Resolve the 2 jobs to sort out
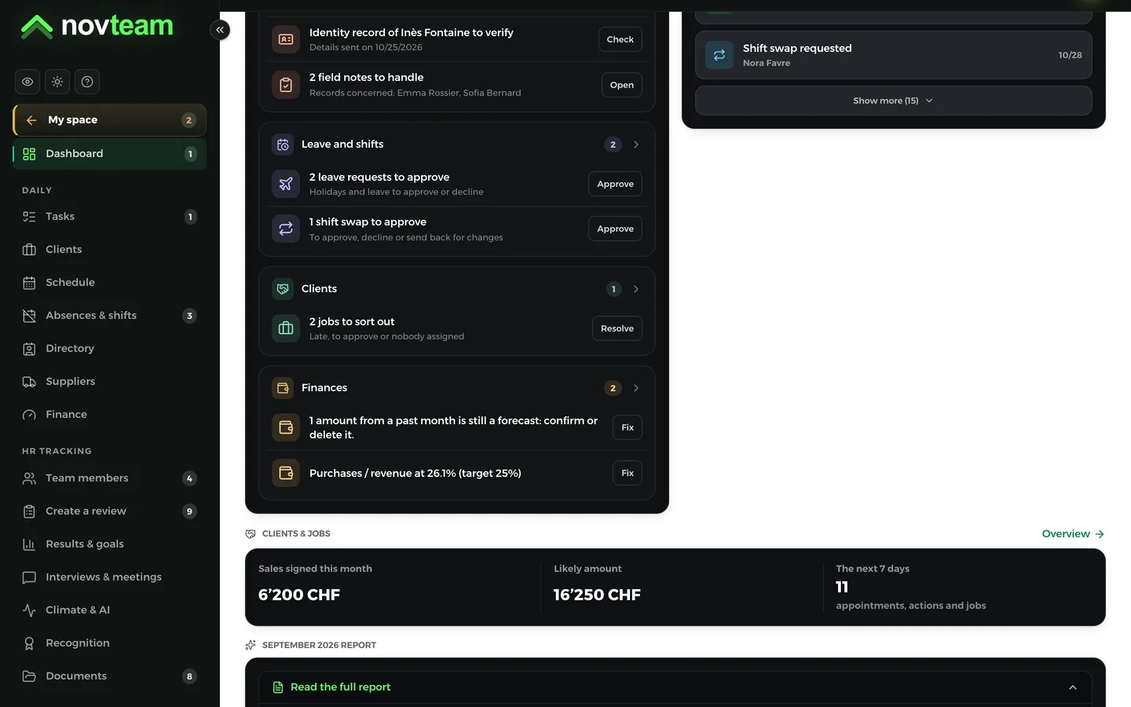The width and height of the screenshot is (1131, 707). click(x=617, y=328)
